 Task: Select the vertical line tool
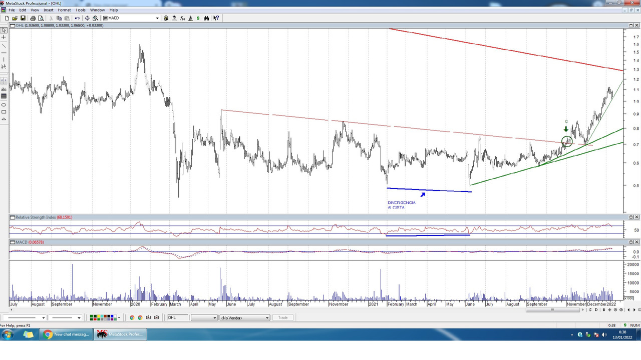tap(4, 59)
